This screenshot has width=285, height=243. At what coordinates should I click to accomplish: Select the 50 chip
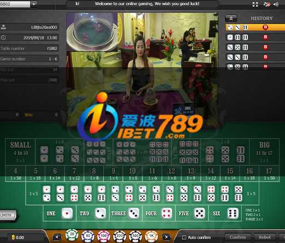88,236
